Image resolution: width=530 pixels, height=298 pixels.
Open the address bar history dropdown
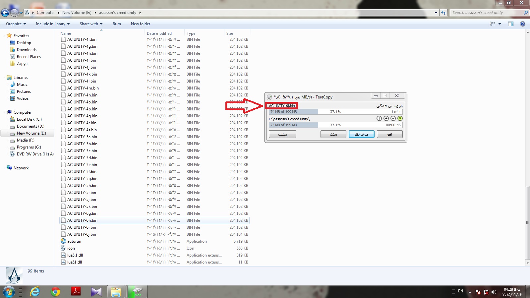436,13
